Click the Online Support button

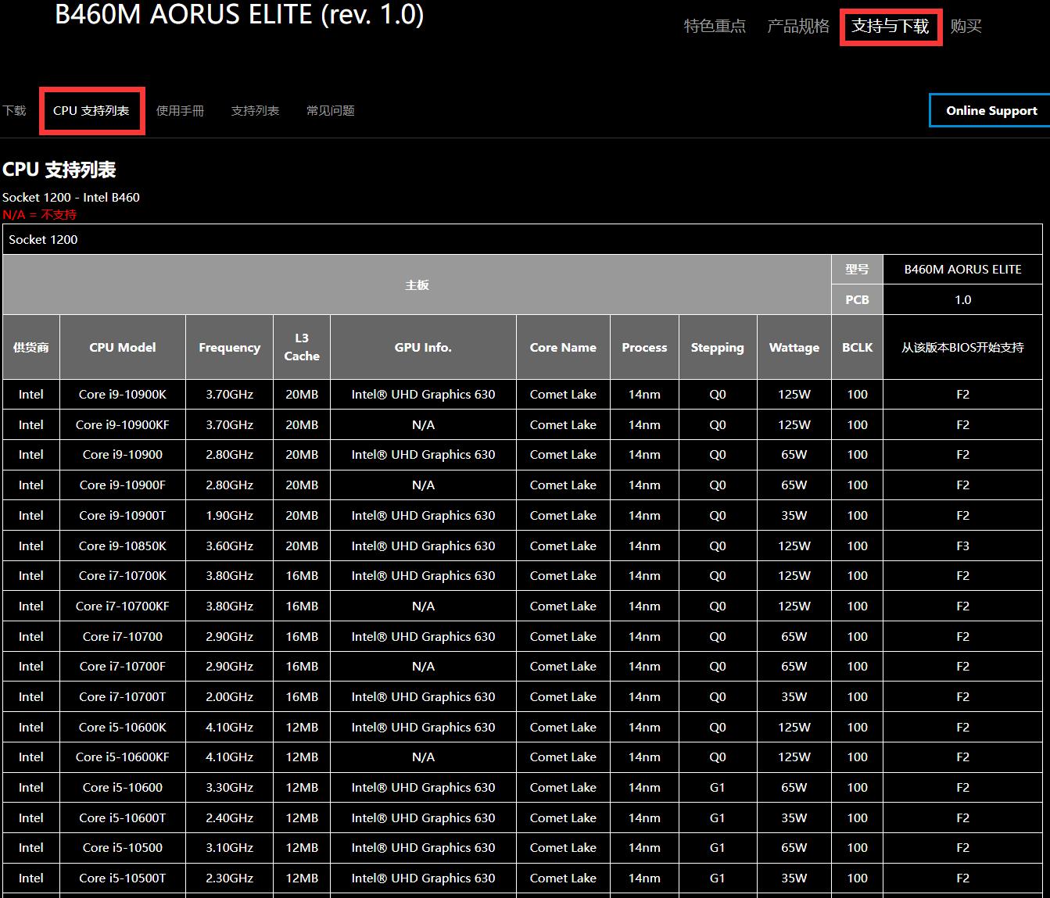click(x=991, y=110)
